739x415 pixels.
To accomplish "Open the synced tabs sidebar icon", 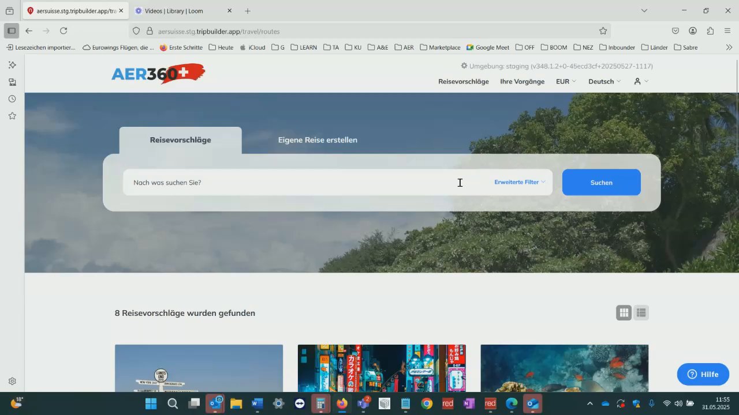I will (12, 82).
